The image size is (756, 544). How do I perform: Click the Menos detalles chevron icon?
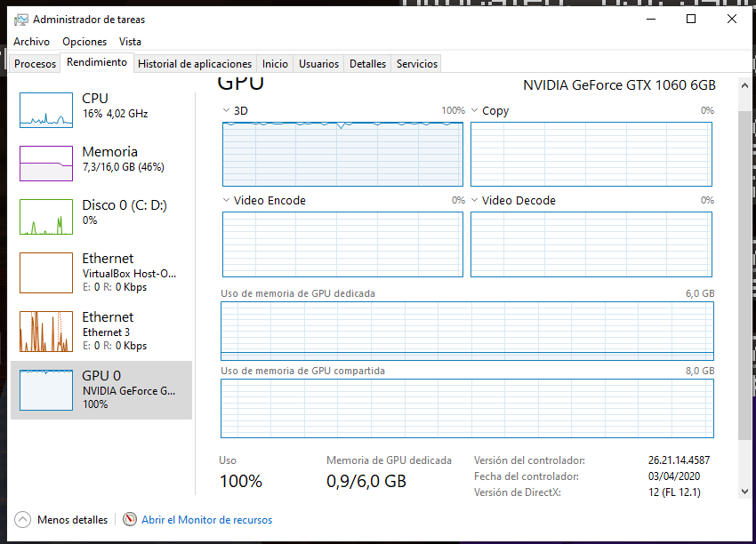click(22, 520)
